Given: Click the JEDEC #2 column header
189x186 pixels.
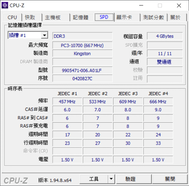Looking at the screenshot, I should point(98,93).
